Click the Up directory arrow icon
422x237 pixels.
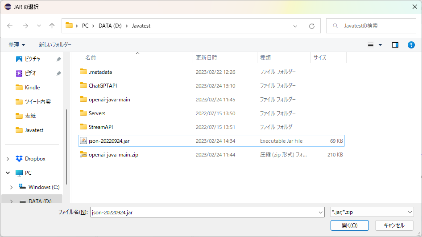point(52,26)
